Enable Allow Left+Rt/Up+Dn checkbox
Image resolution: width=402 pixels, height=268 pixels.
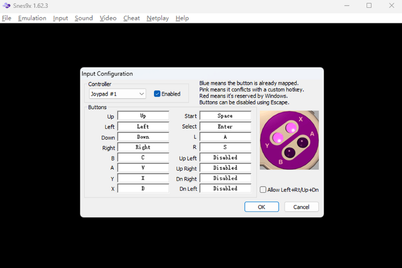(263, 190)
